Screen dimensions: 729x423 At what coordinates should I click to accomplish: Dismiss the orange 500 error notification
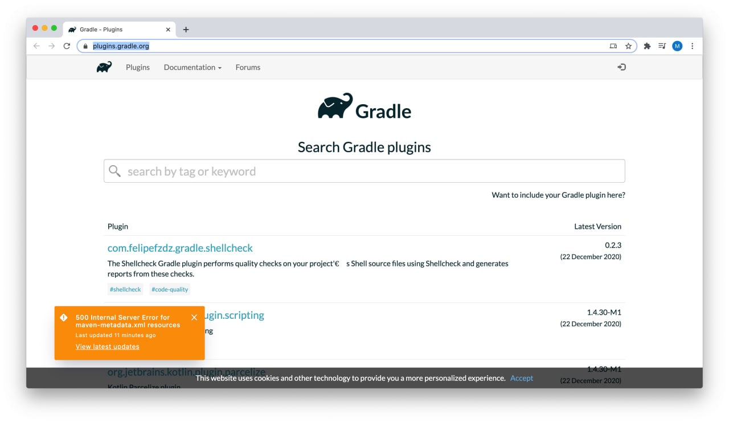pyautogui.click(x=194, y=317)
